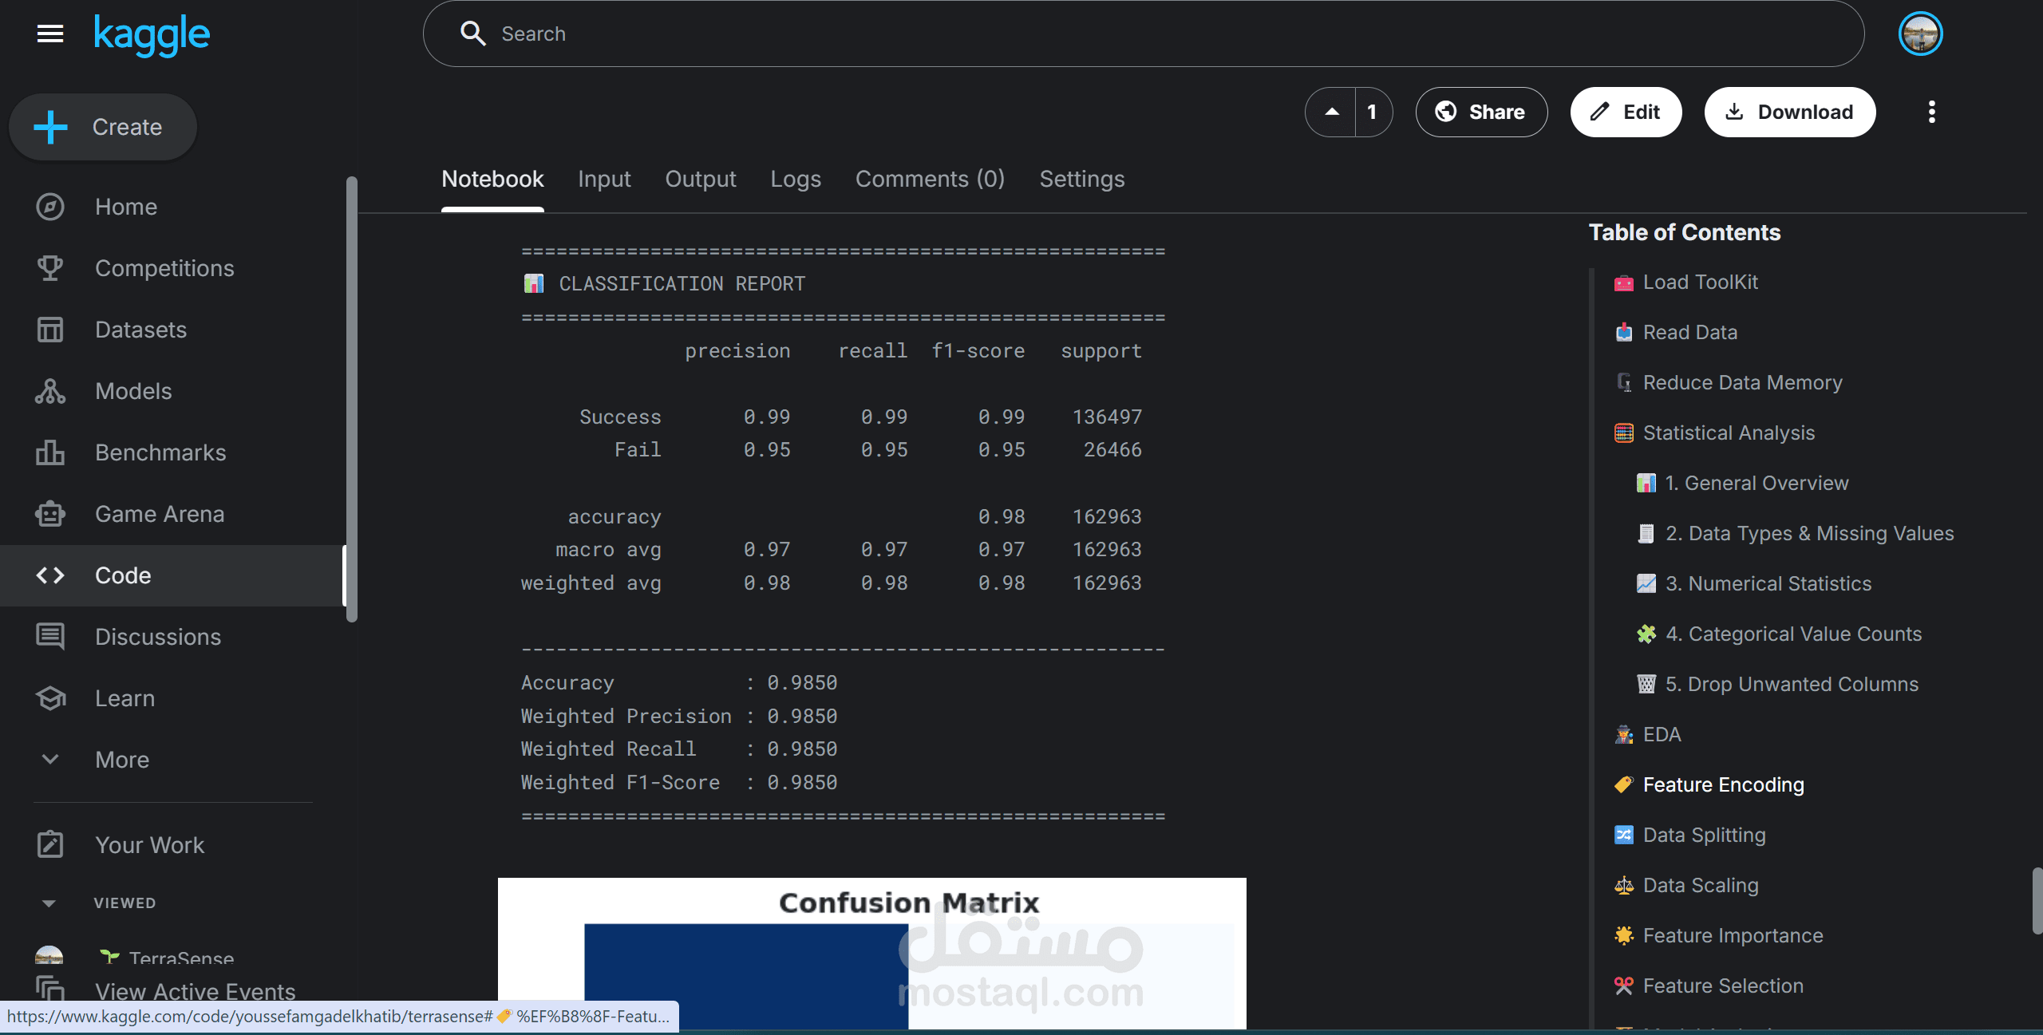Click the left sidebar scrollbar
The width and height of the screenshot is (2043, 1035).
coord(352,399)
